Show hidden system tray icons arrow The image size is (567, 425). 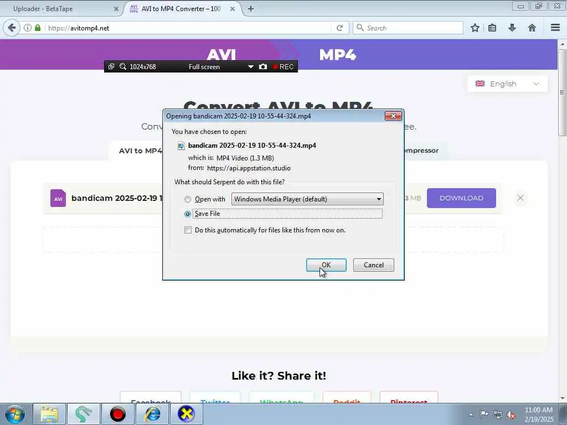[x=471, y=415]
